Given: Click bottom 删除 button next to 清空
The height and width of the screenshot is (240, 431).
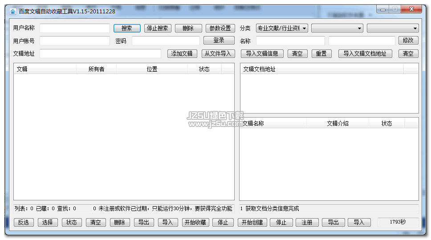Looking at the screenshot, I should pyautogui.click(x=120, y=222).
